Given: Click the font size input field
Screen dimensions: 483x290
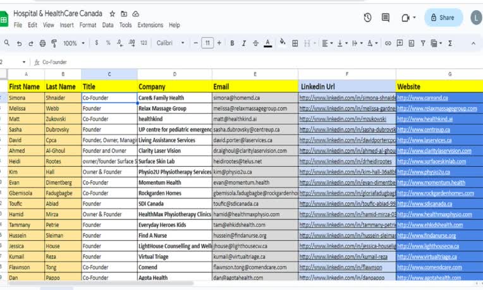Looking at the screenshot, I should [x=207, y=43].
